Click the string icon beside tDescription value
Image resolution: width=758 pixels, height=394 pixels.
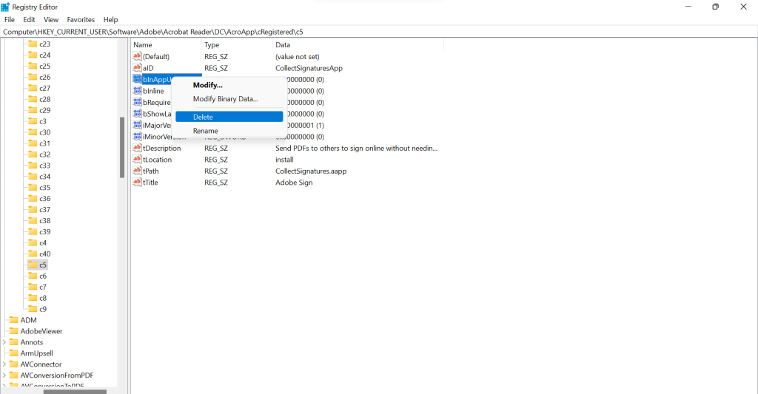point(137,148)
